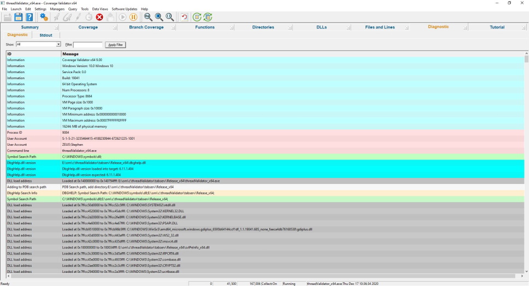Click the inject syringe icon
529x286 pixels.
tap(78, 17)
